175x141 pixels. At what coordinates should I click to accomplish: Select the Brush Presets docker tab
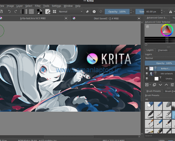point(153,91)
